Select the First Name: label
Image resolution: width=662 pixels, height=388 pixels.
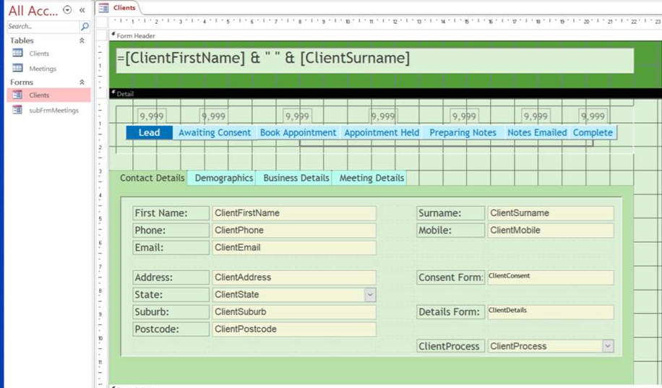pyautogui.click(x=171, y=213)
